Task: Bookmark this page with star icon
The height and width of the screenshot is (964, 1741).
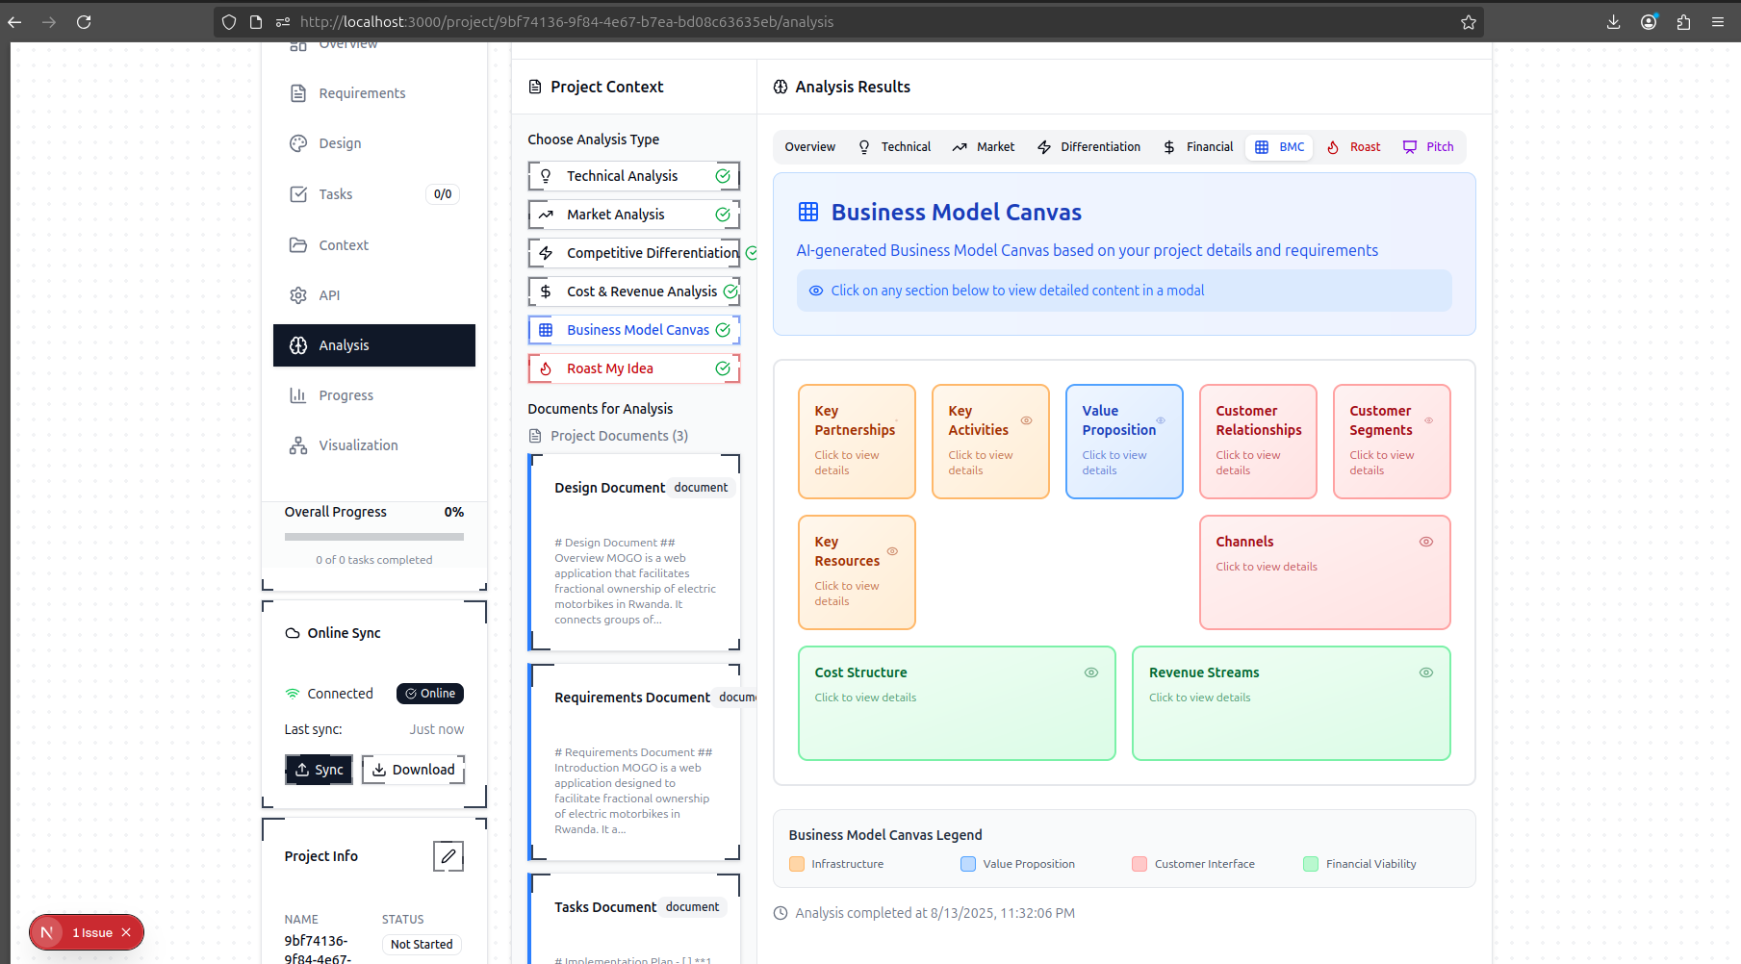Action: point(1468,22)
